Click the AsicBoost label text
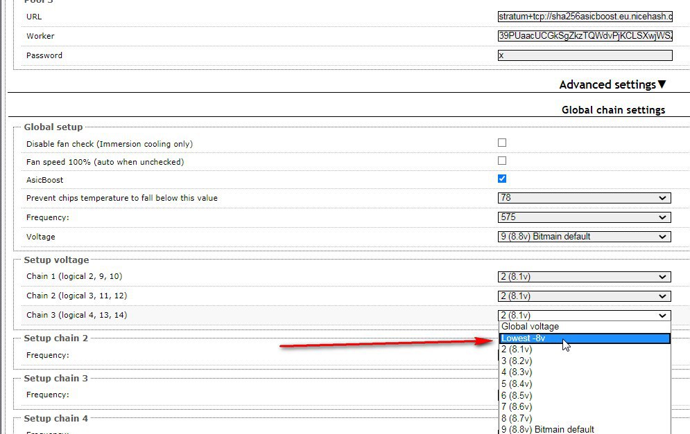Image resolution: width=690 pixels, height=434 pixels. [45, 180]
